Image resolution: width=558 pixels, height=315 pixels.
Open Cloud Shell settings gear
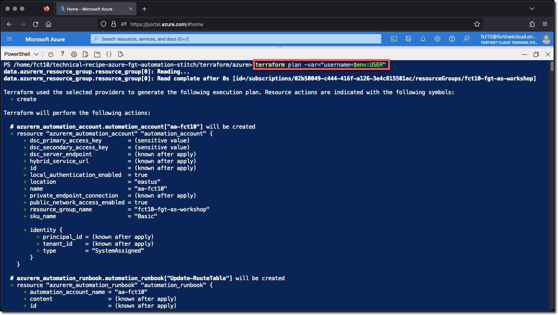[74, 54]
